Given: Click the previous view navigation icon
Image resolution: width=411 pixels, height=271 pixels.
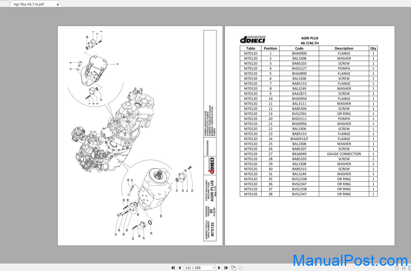Looking at the screenshot, I should (233, 268).
